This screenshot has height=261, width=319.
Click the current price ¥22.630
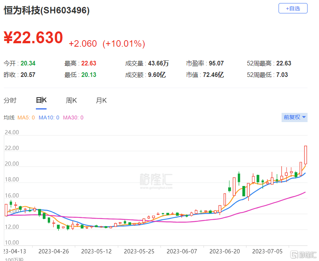(x=33, y=38)
